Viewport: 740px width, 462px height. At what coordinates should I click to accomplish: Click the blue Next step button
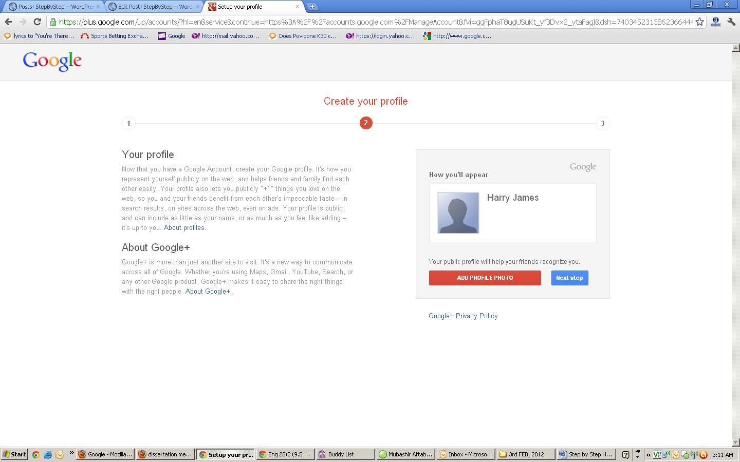coord(569,278)
